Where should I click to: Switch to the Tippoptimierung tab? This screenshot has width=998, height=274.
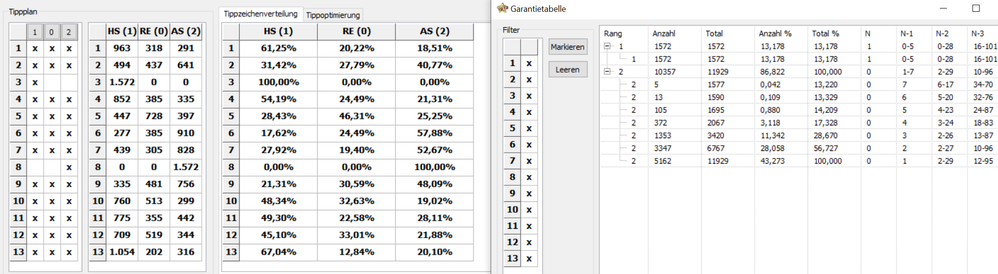pos(333,15)
